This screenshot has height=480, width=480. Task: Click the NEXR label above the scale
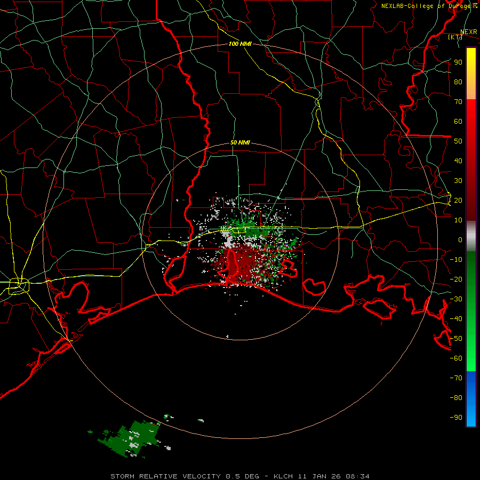click(469, 32)
